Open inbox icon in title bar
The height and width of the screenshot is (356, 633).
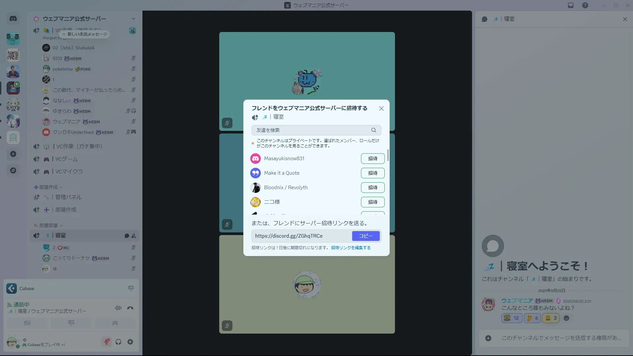571,5
